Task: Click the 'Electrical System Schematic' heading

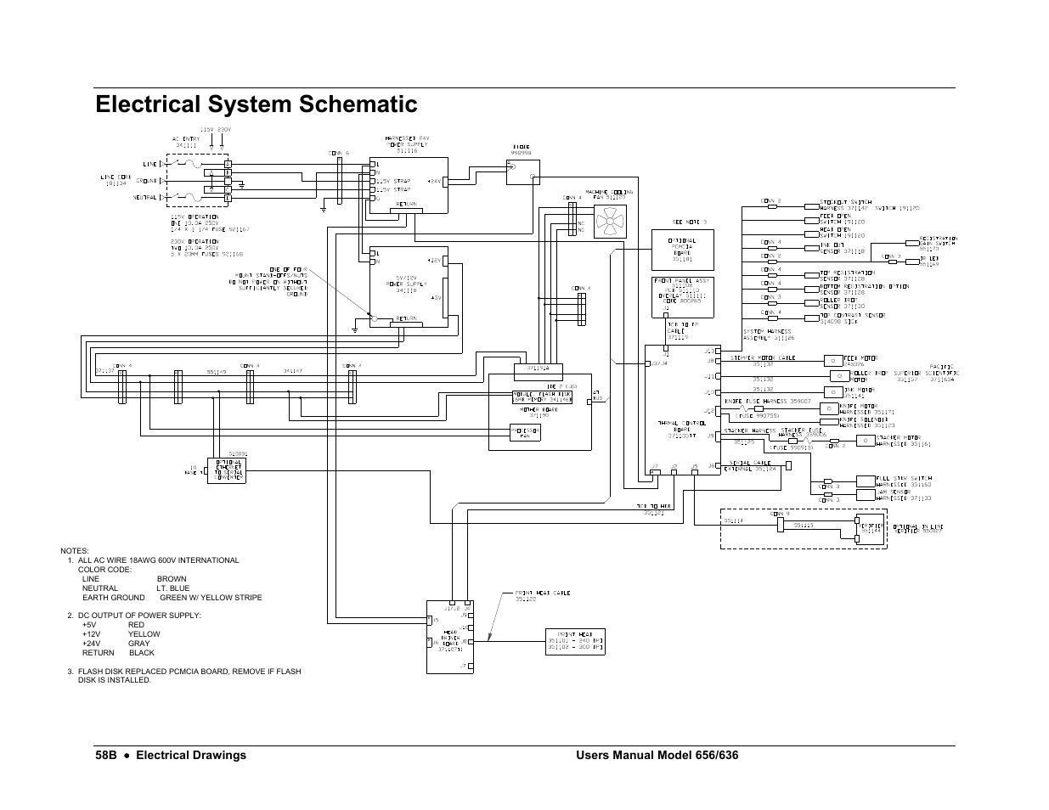Action: point(257,104)
